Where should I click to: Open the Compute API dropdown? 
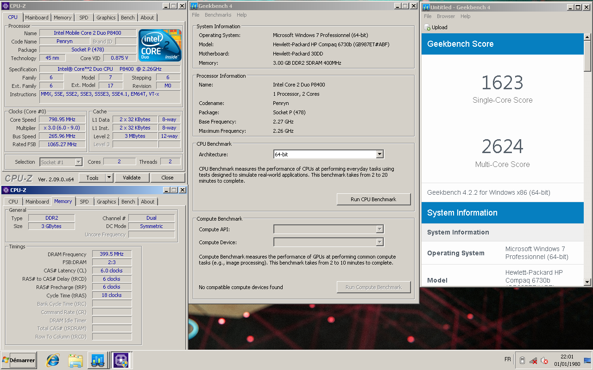click(379, 229)
